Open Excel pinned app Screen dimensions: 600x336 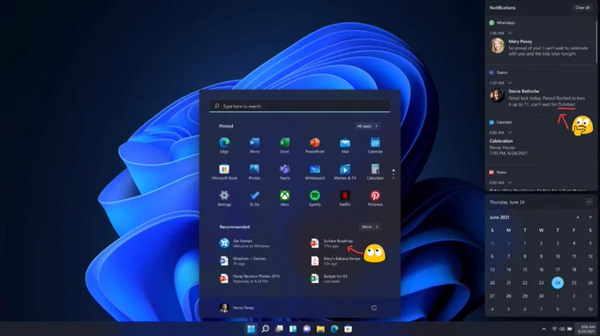coord(285,145)
